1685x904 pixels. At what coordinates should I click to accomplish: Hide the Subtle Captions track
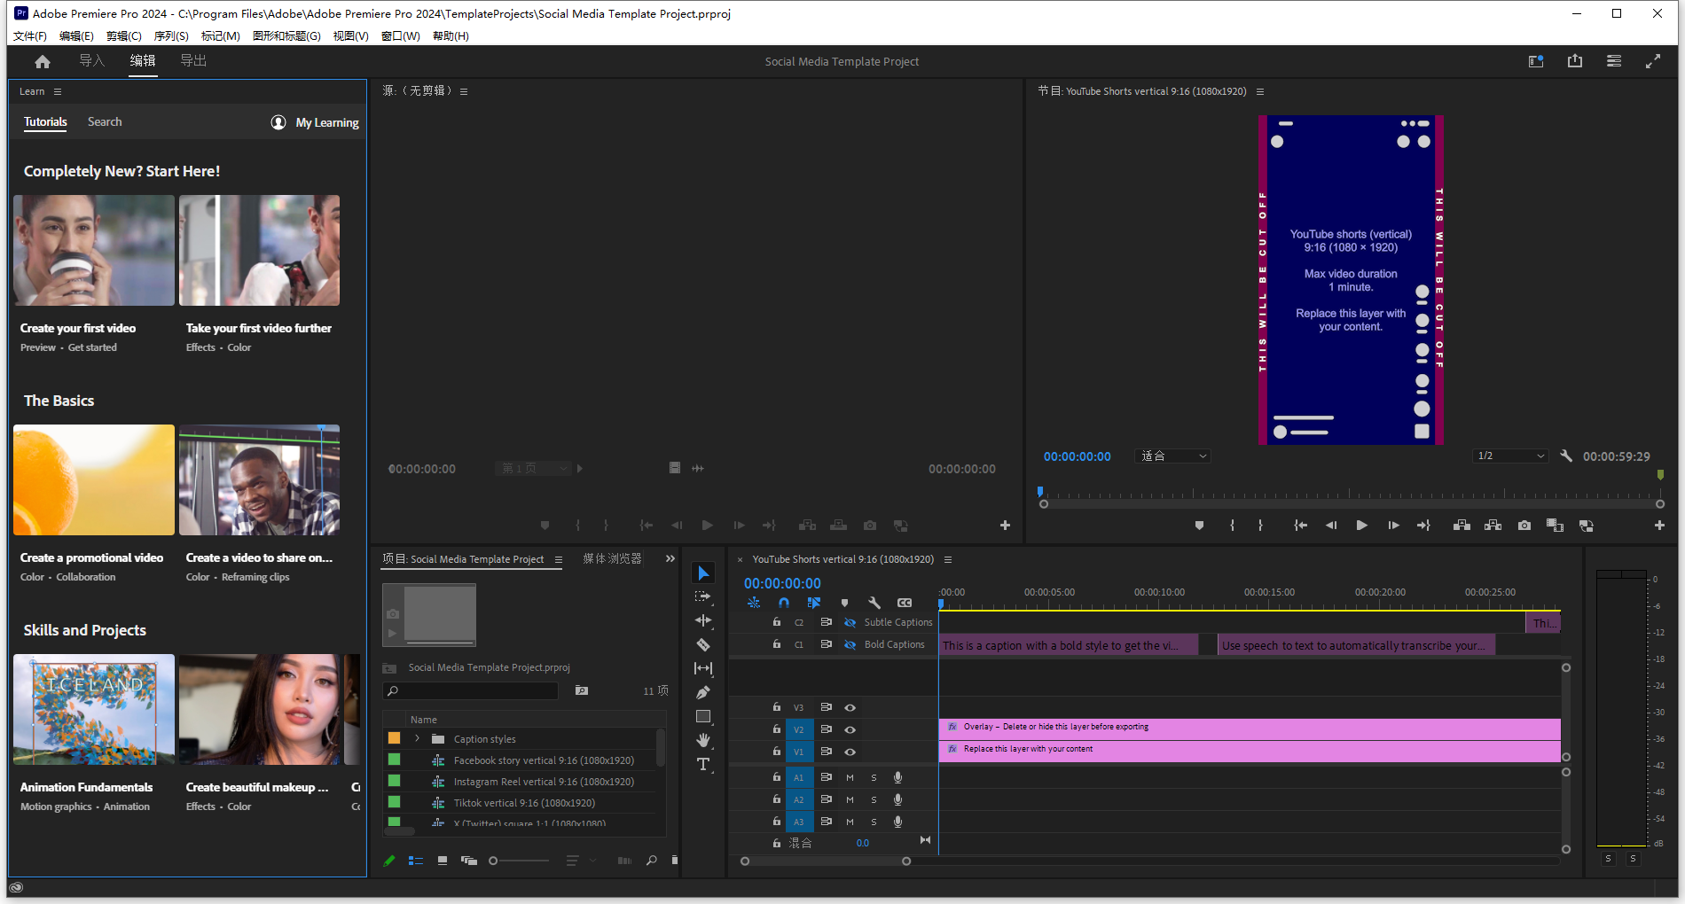tap(850, 622)
